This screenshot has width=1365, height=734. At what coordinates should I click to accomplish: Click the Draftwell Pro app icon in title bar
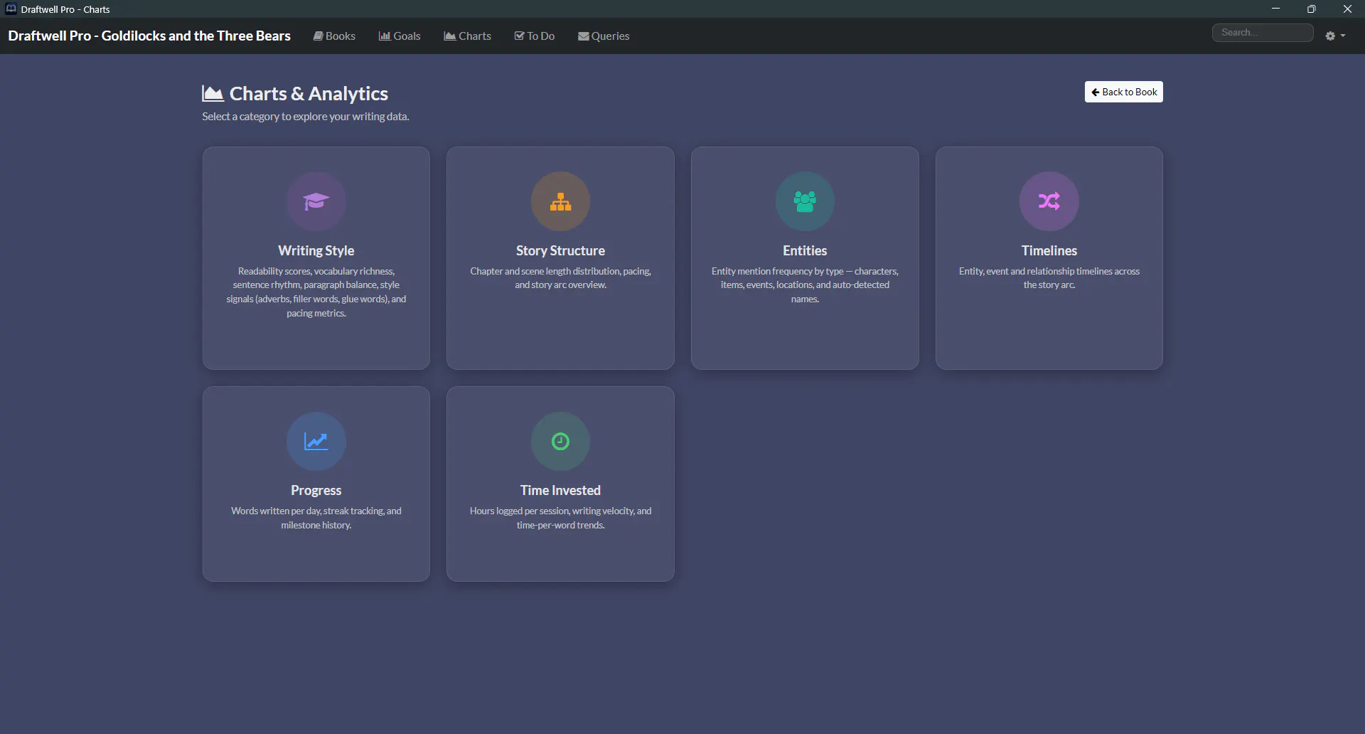coord(11,9)
